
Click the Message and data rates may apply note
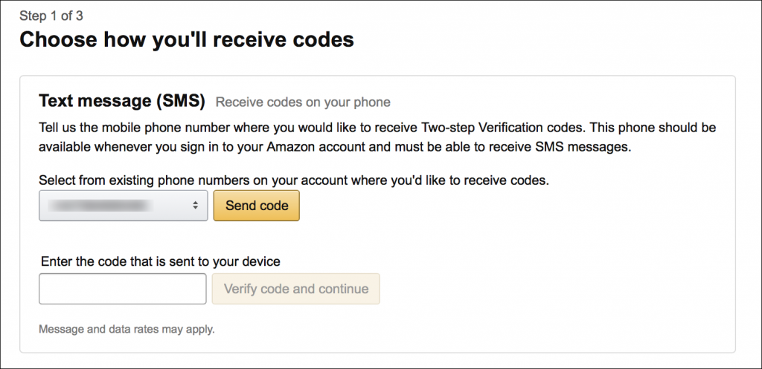tap(127, 330)
